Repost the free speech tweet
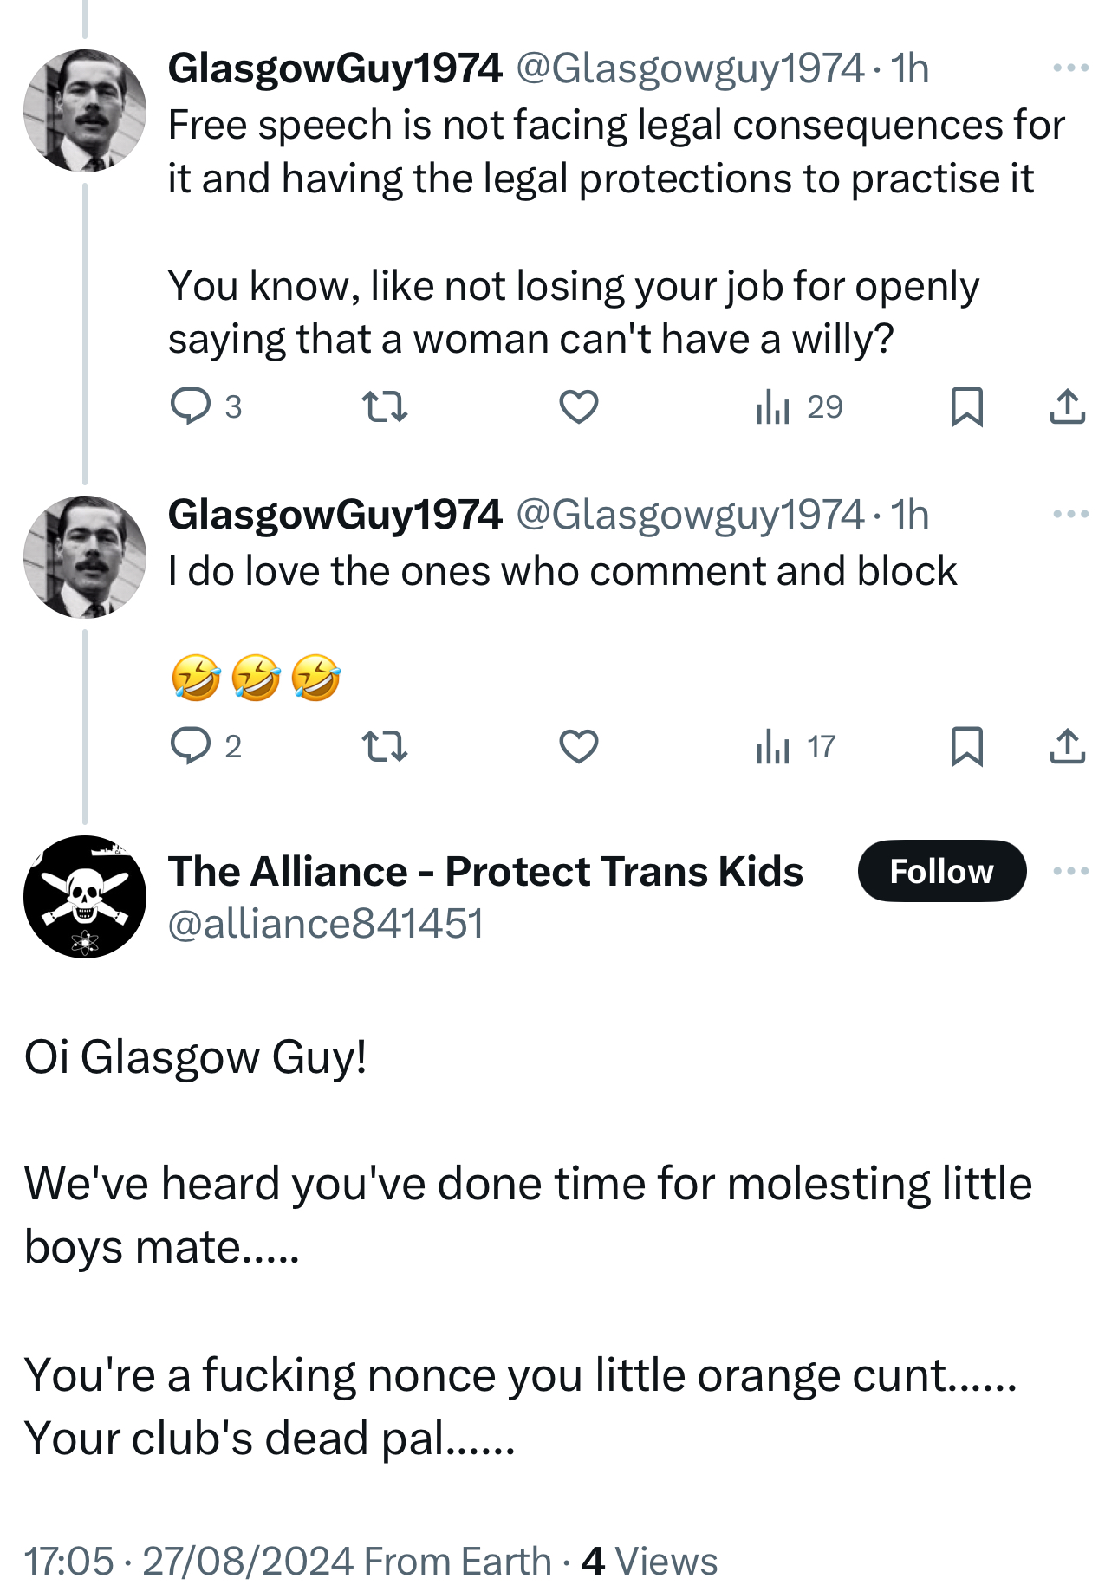The image size is (1118, 1585). tap(384, 406)
